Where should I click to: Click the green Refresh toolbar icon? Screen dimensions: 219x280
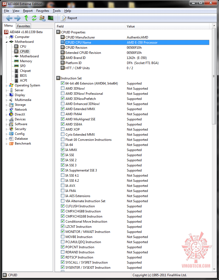(34, 18)
